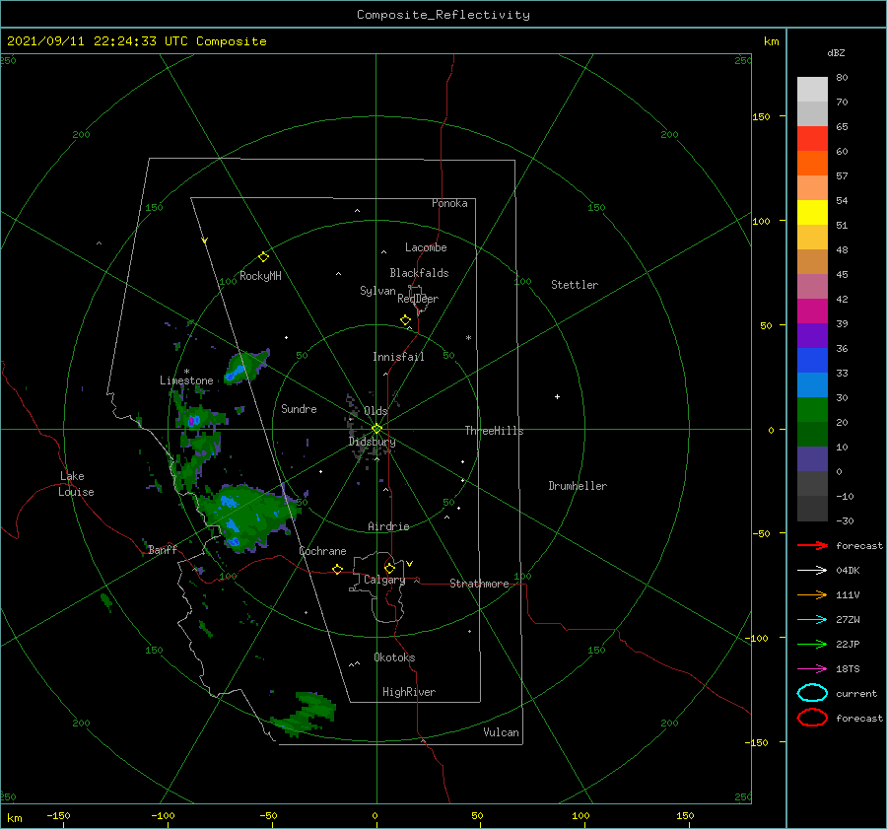
Task: Click the Lake Louise label
Action: 76,484
